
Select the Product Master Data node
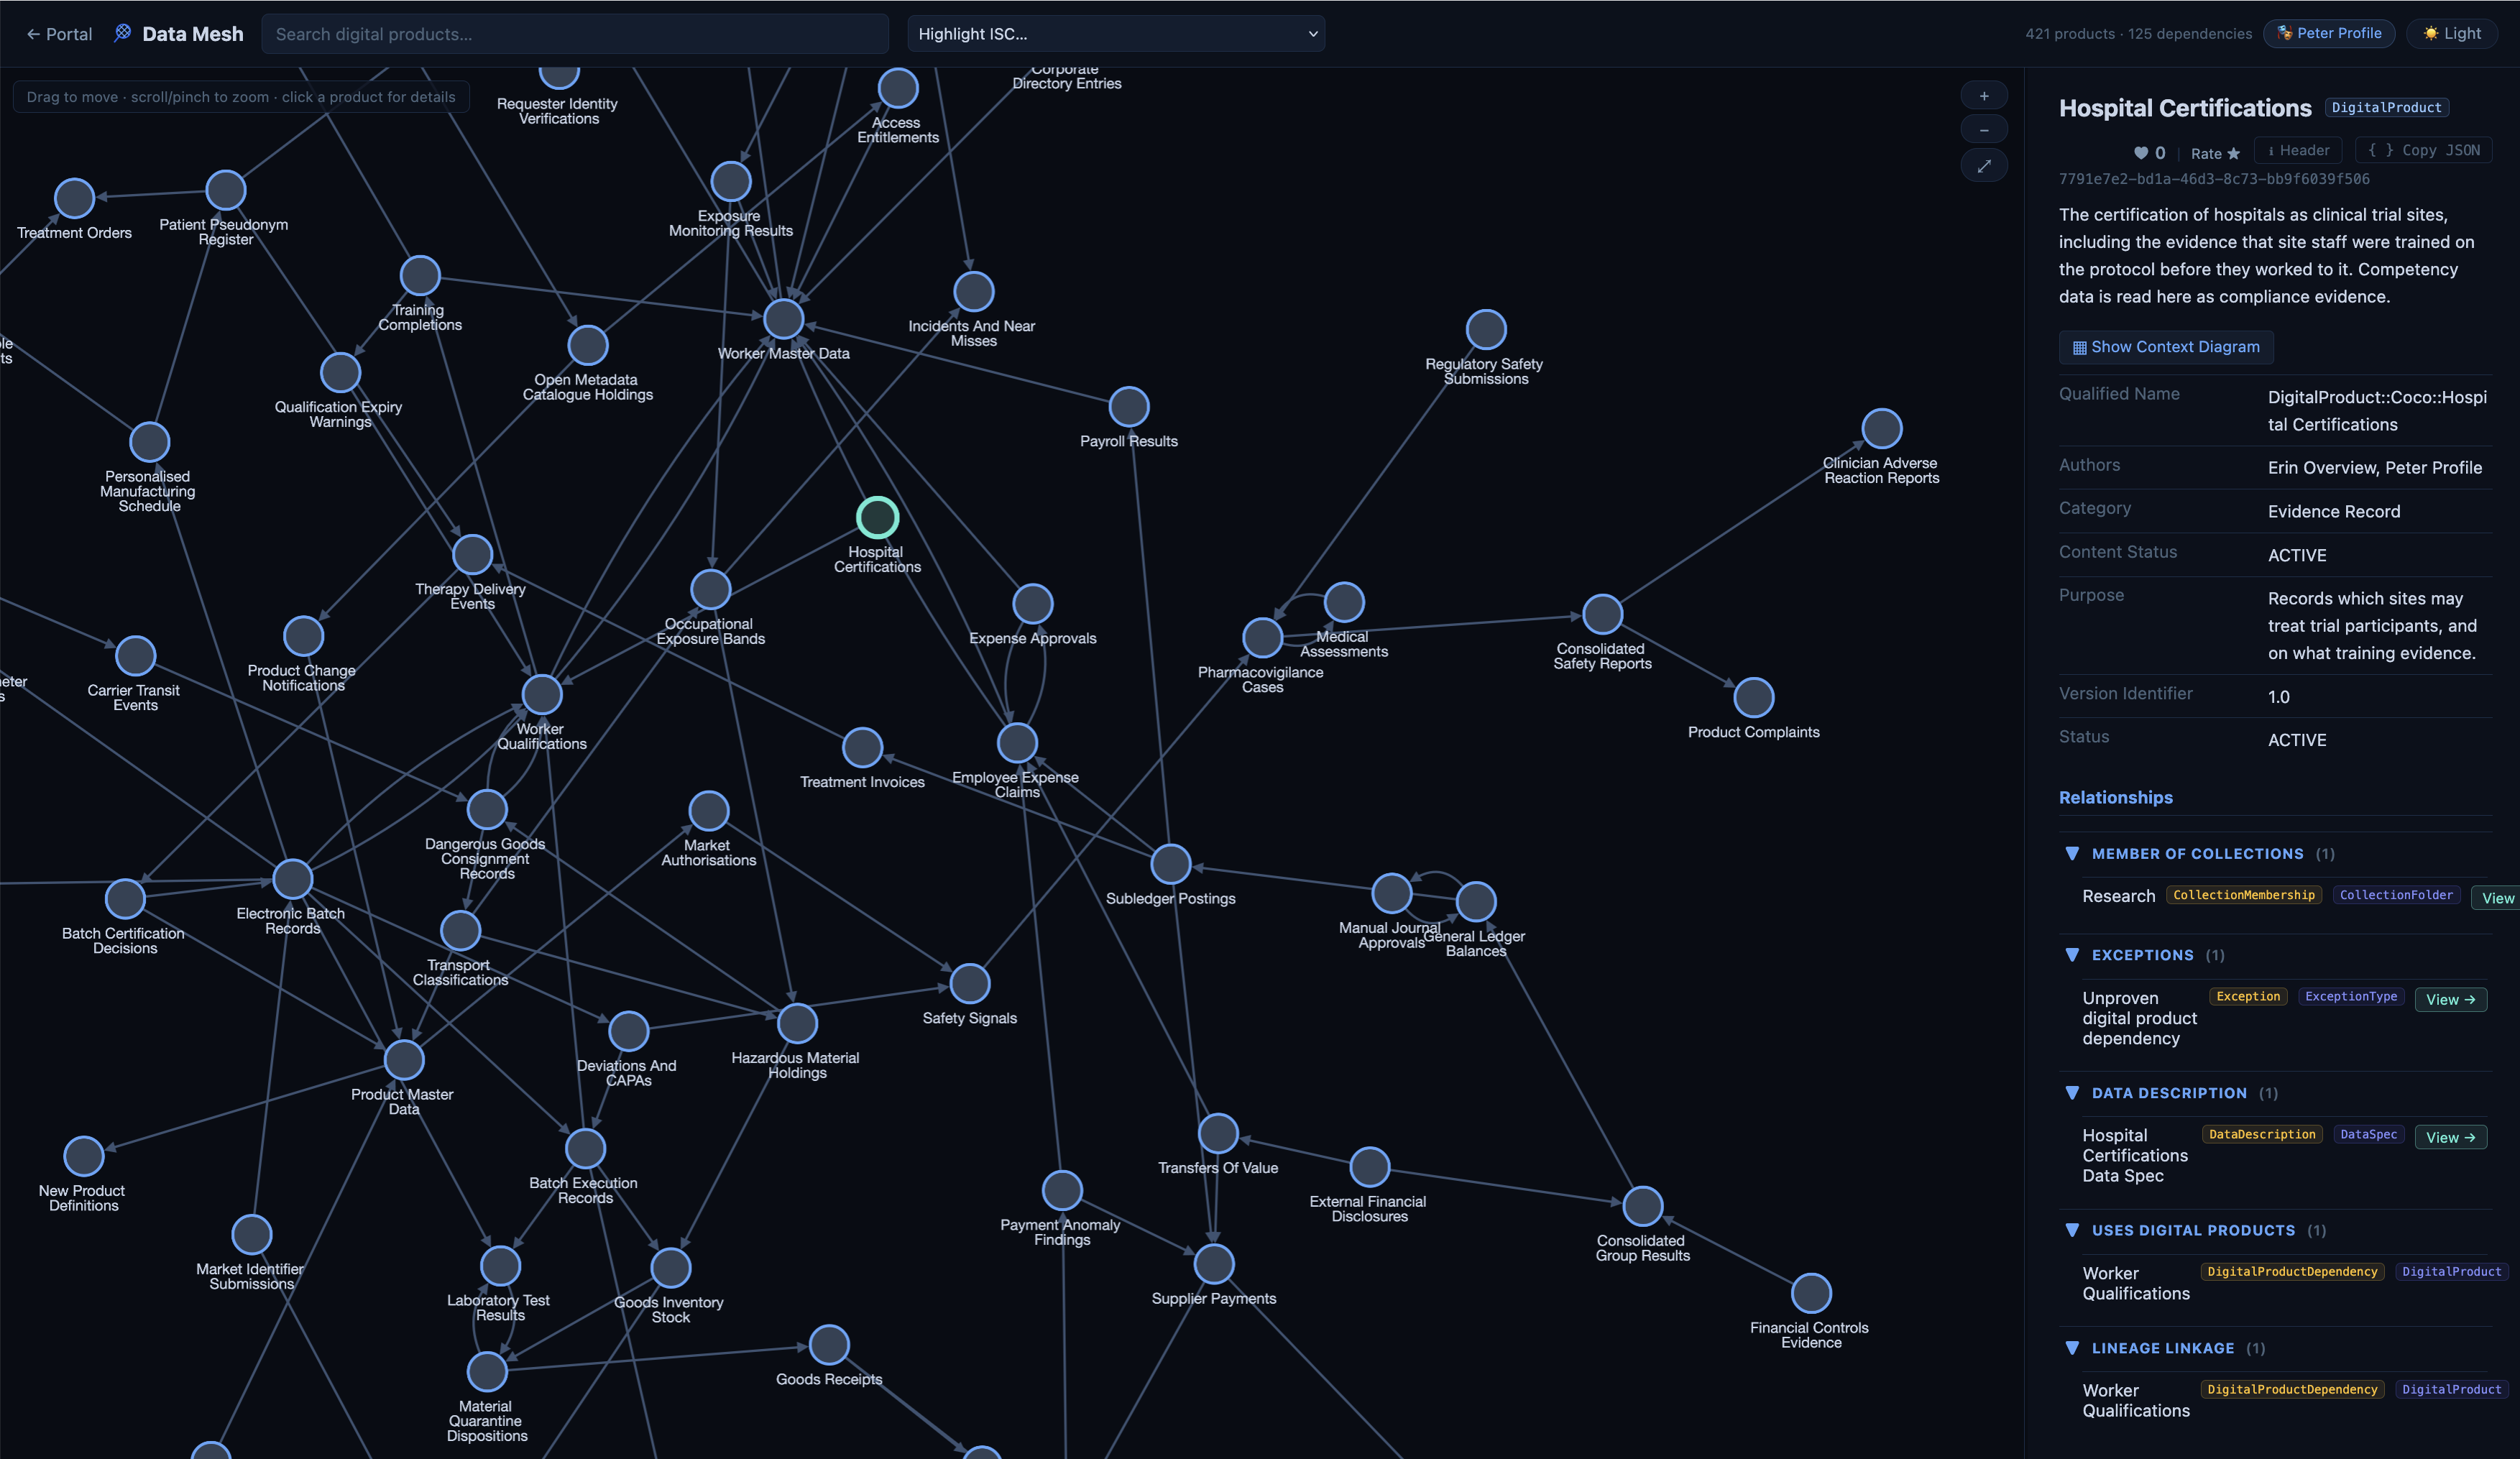pyautogui.click(x=403, y=1060)
